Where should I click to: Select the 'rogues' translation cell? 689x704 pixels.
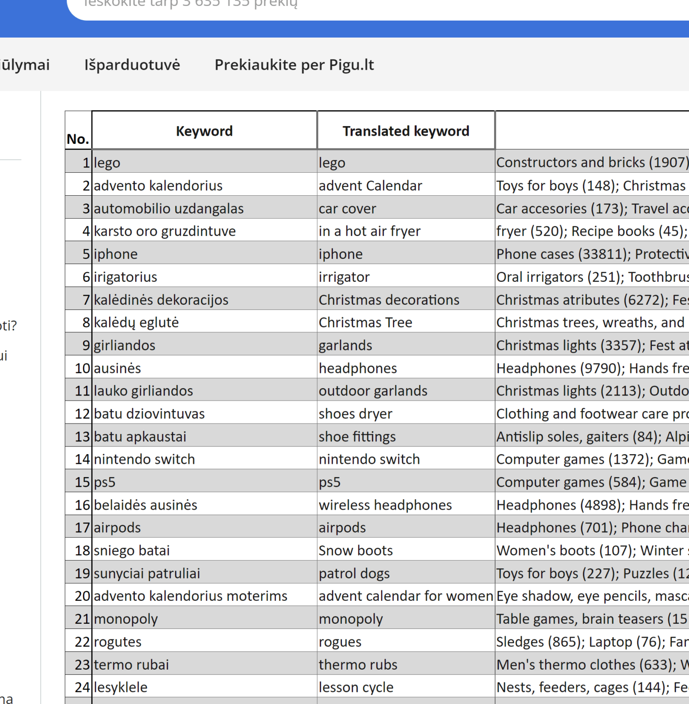[x=406, y=641]
